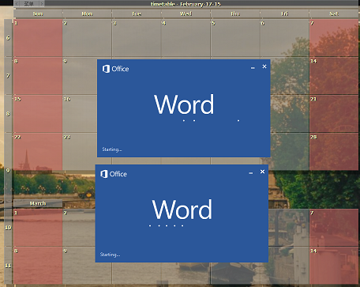Select the Tue column header
Viewport: 360px width, 287px height.
[137, 13]
